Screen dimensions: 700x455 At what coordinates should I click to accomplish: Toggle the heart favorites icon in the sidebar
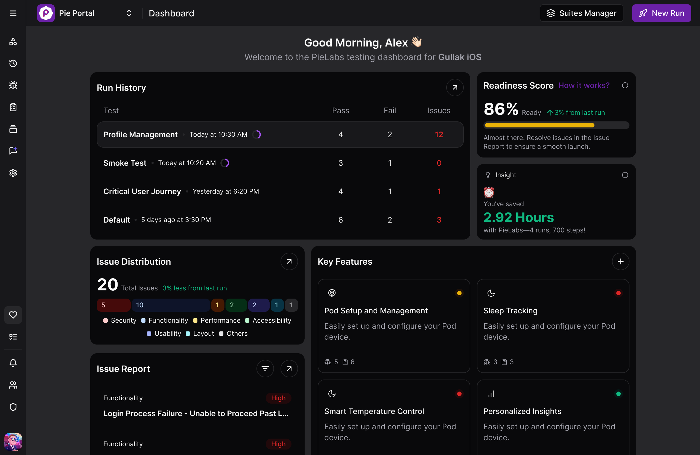13,315
